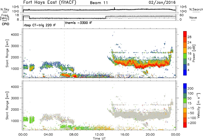The image size is (203, 140).
Task: Click the green velocity patch near 01:00 UT
Action: coord(32,120)
